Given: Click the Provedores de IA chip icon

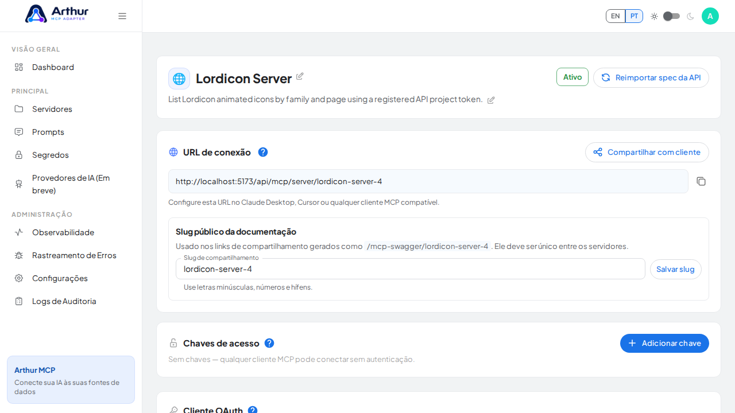Looking at the screenshot, I should (x=19, y=184).
